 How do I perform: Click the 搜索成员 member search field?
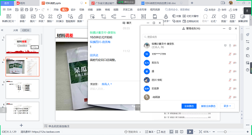pos(190,37)
